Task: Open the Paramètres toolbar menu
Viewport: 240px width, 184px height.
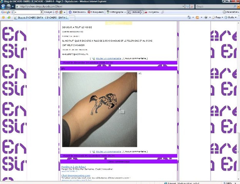Action: pos(231,12)
